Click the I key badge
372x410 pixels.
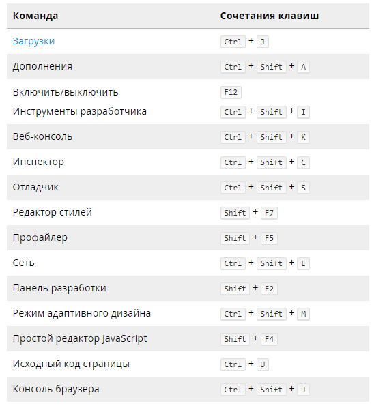pyautogui.click(x=303, y=112)
